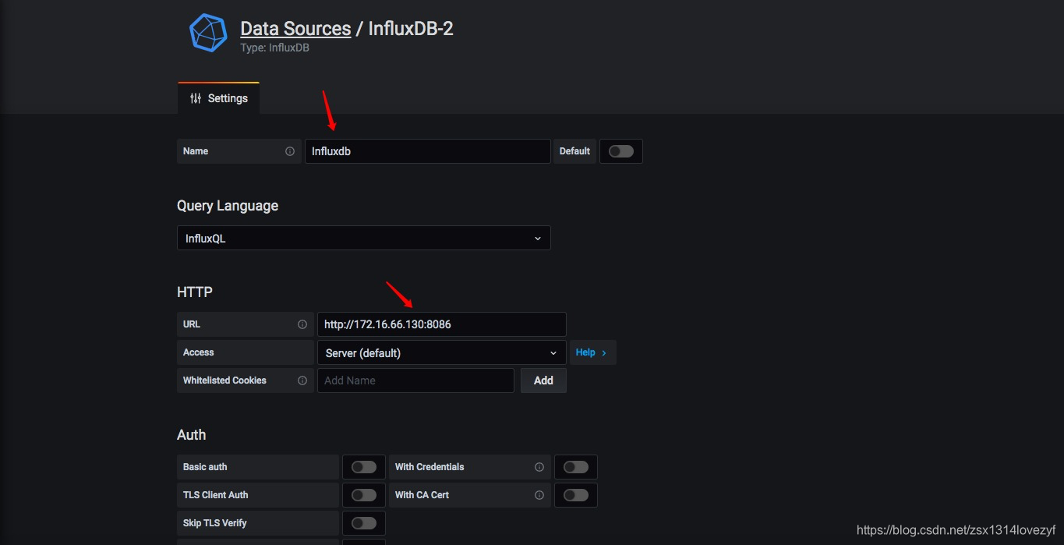Click the Add cookie button
The width and height of the screenshot is (1064, 545).
[543, 380]
